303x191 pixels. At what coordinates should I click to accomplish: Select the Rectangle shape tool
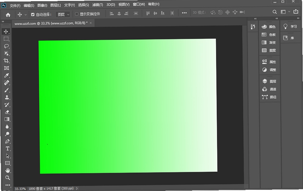pos(8,163)
